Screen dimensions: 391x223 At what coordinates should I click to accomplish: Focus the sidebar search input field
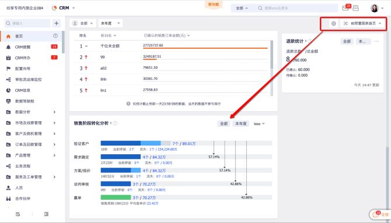point(27,23)
